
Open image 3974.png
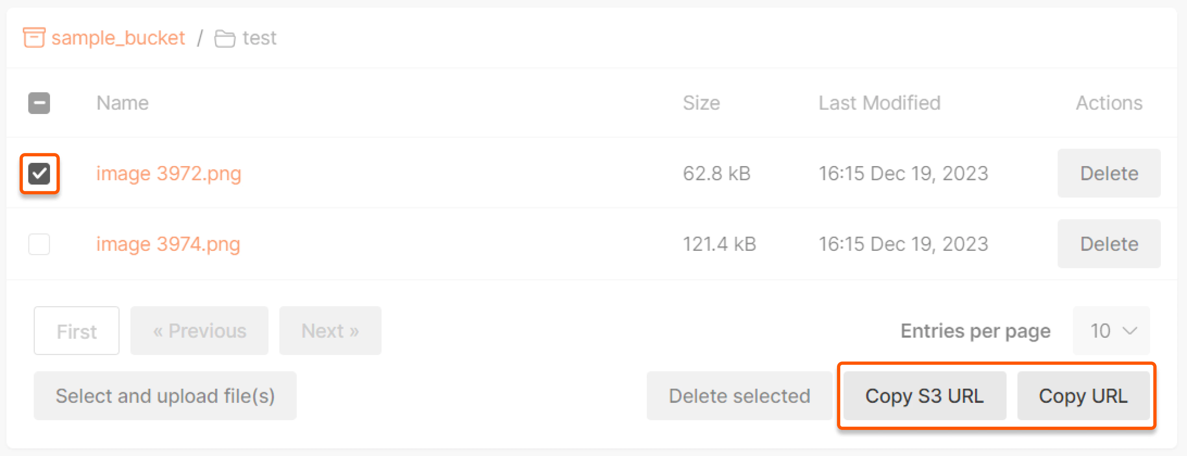168,244
